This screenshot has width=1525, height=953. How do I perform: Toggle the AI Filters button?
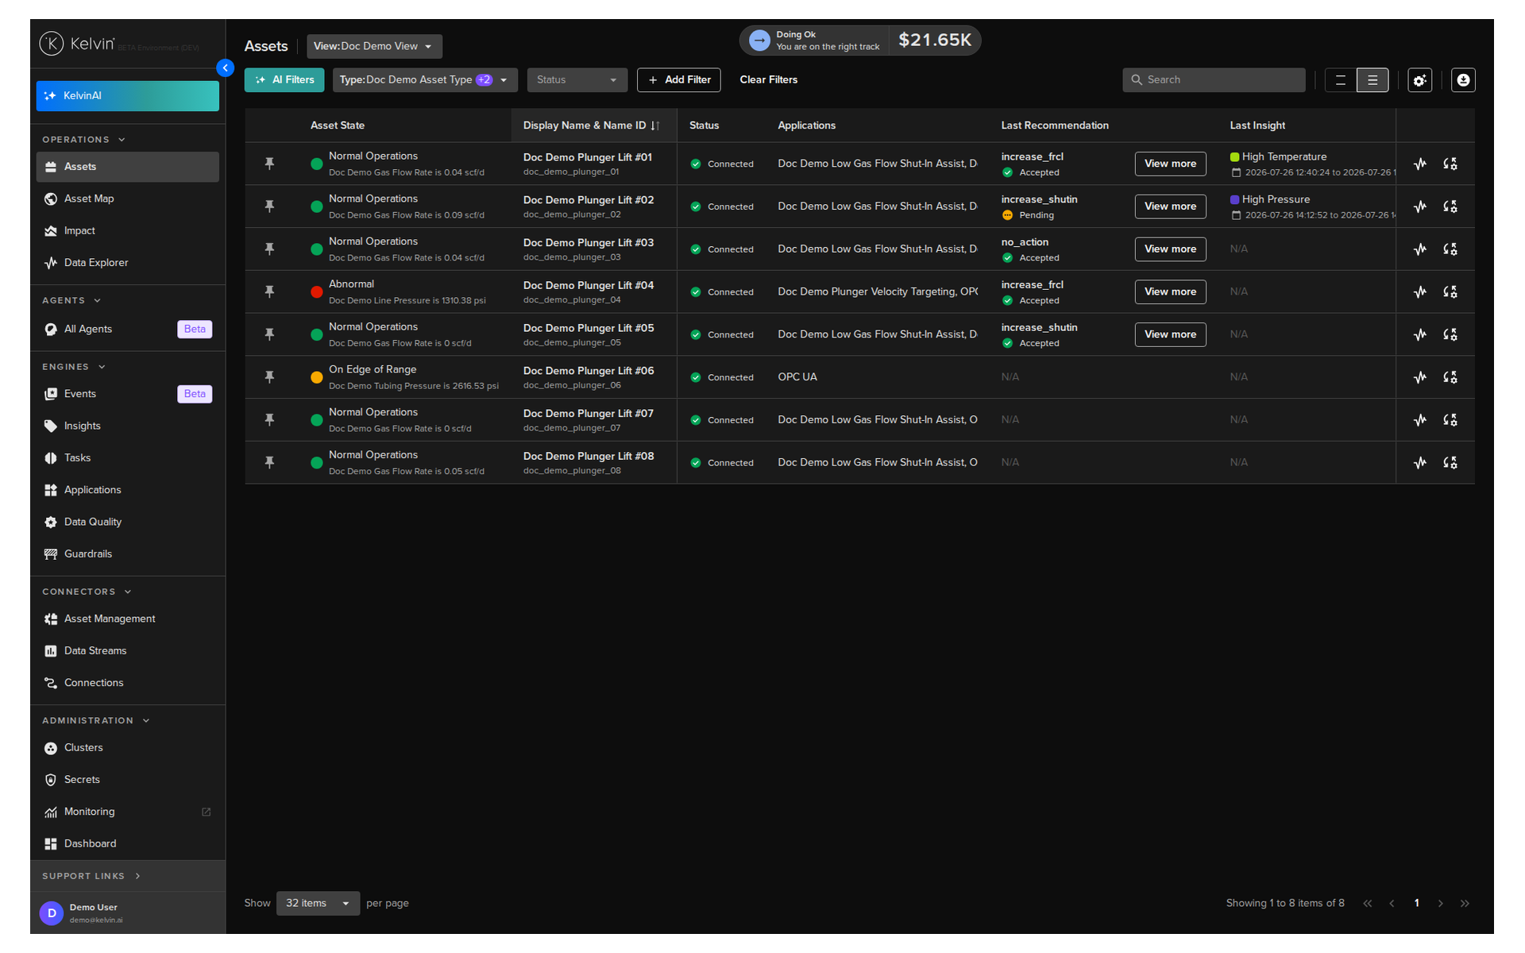coord(284,80)
